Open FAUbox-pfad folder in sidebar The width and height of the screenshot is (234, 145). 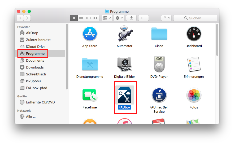pyautogui.click(x=40, y=88)
